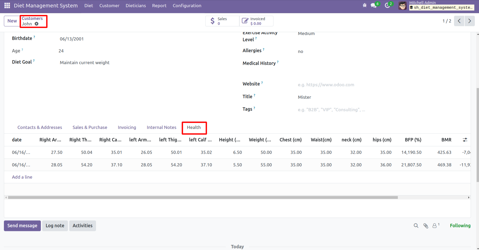
Task: Open the apps grid menu icon
Action: [7, 5]
